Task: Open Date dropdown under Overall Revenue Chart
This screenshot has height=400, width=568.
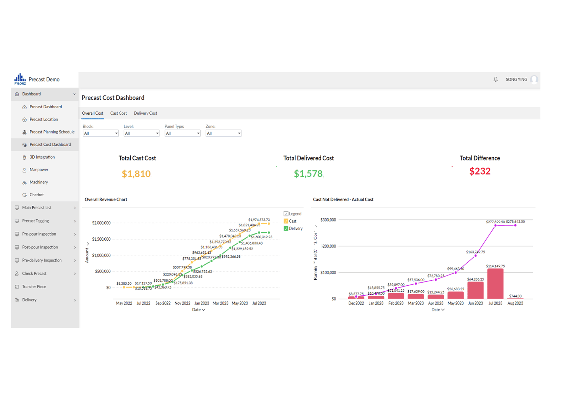Action: click(199, 310)
